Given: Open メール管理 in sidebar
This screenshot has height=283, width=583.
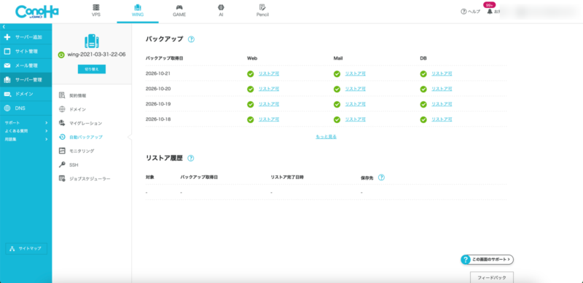Looking at the screenshot, I should (26, 65).
